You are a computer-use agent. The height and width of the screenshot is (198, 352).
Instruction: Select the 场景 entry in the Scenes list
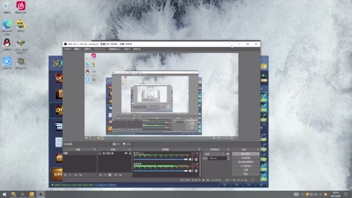(80, 153)
